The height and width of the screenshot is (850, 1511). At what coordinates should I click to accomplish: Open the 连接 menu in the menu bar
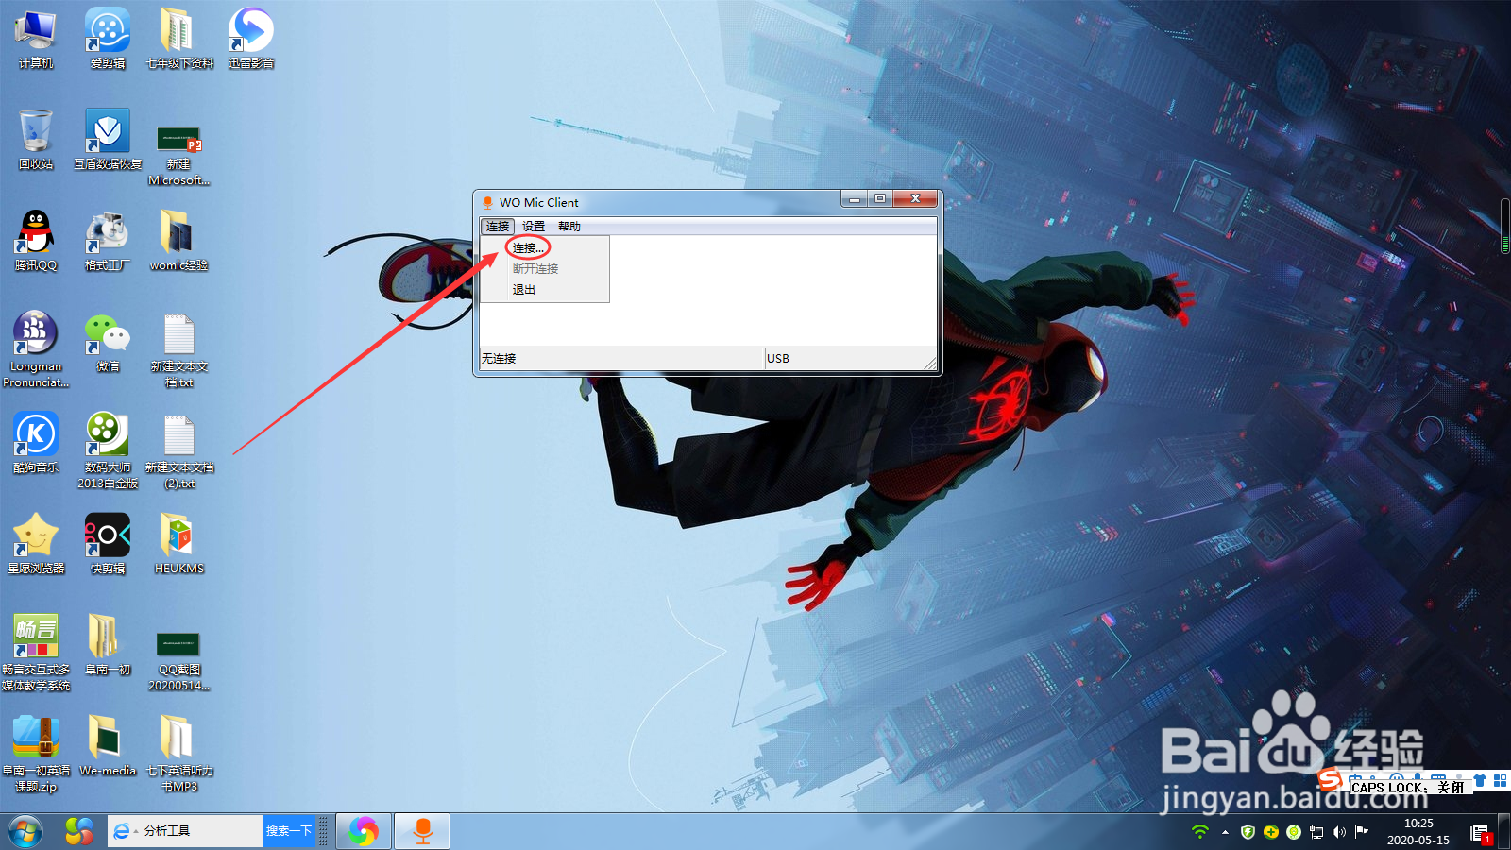point(498,227)
